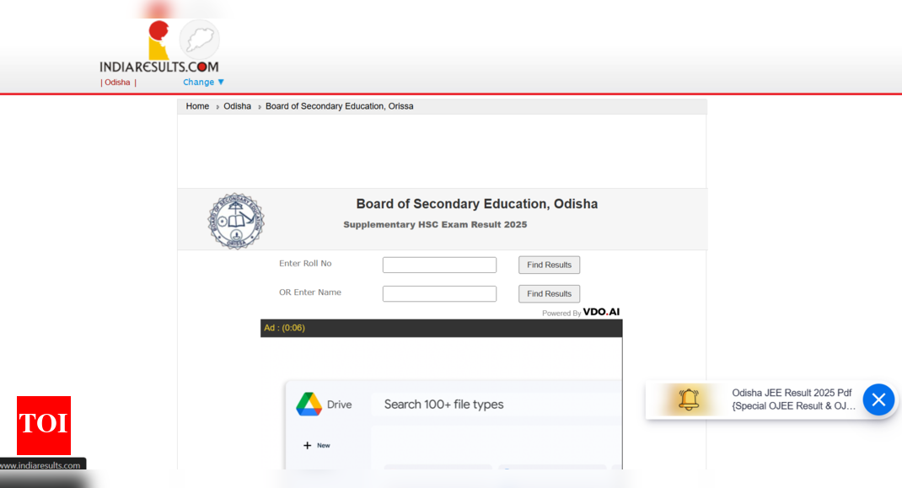The image size is (902, 488).
Task: Click the red TOI logo
Action: click(44, 425)
